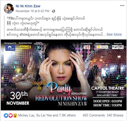
Task: Click the yellow Wow reaction icon
Action: tap(15, 115)
